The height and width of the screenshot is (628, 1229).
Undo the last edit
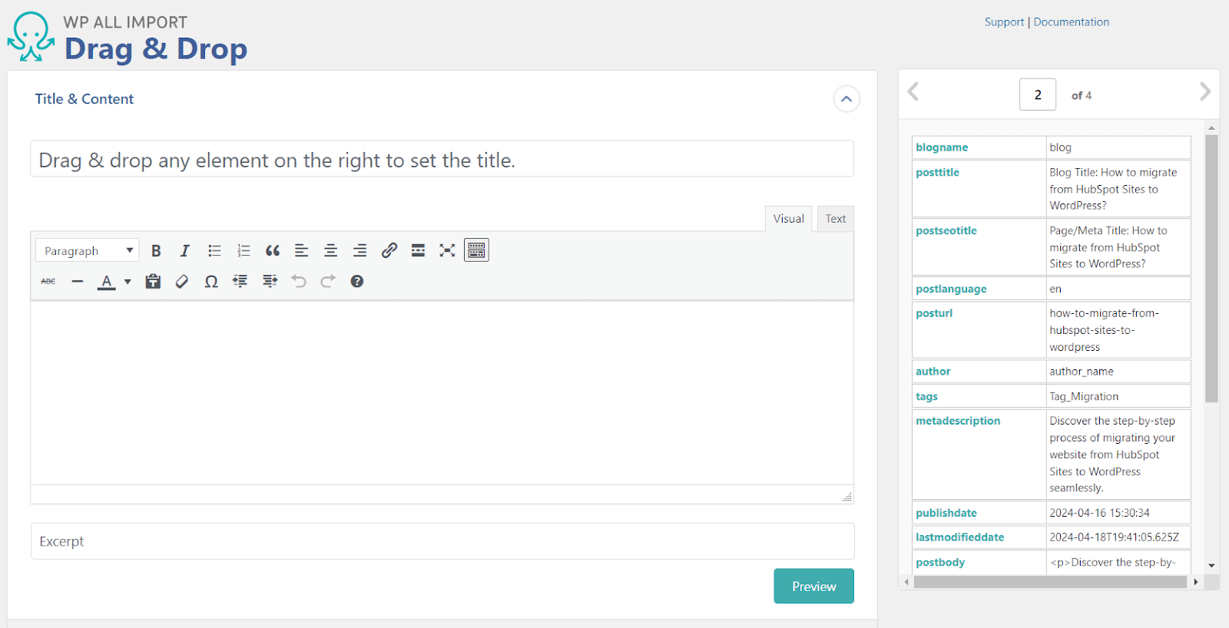299,281
